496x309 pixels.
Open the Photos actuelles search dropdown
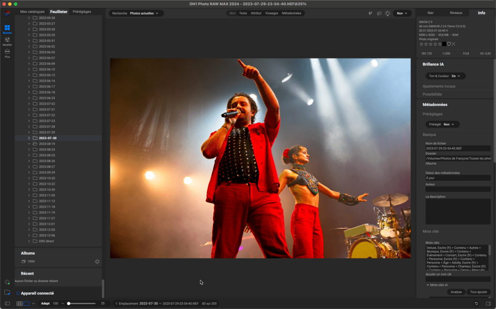coord(143,13)
